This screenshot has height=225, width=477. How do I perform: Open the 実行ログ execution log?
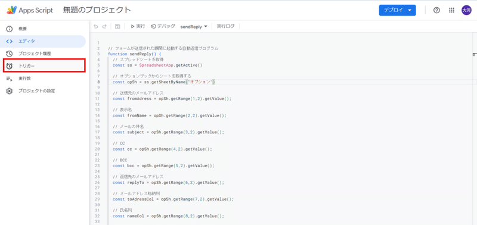tap(226, 26)
